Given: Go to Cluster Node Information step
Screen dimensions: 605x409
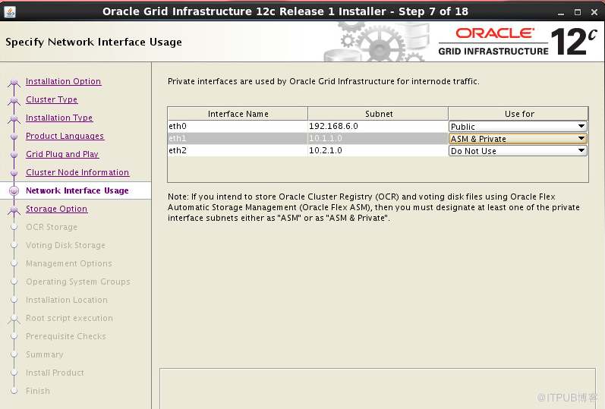Looking at the screenshot, I should tap(77, 172).
